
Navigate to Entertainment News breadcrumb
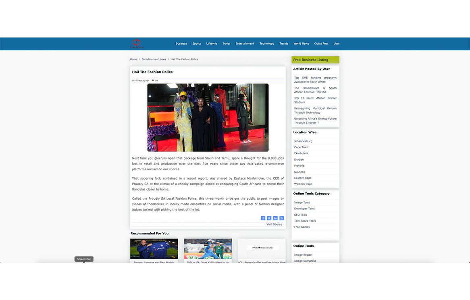tap(154, 59)
